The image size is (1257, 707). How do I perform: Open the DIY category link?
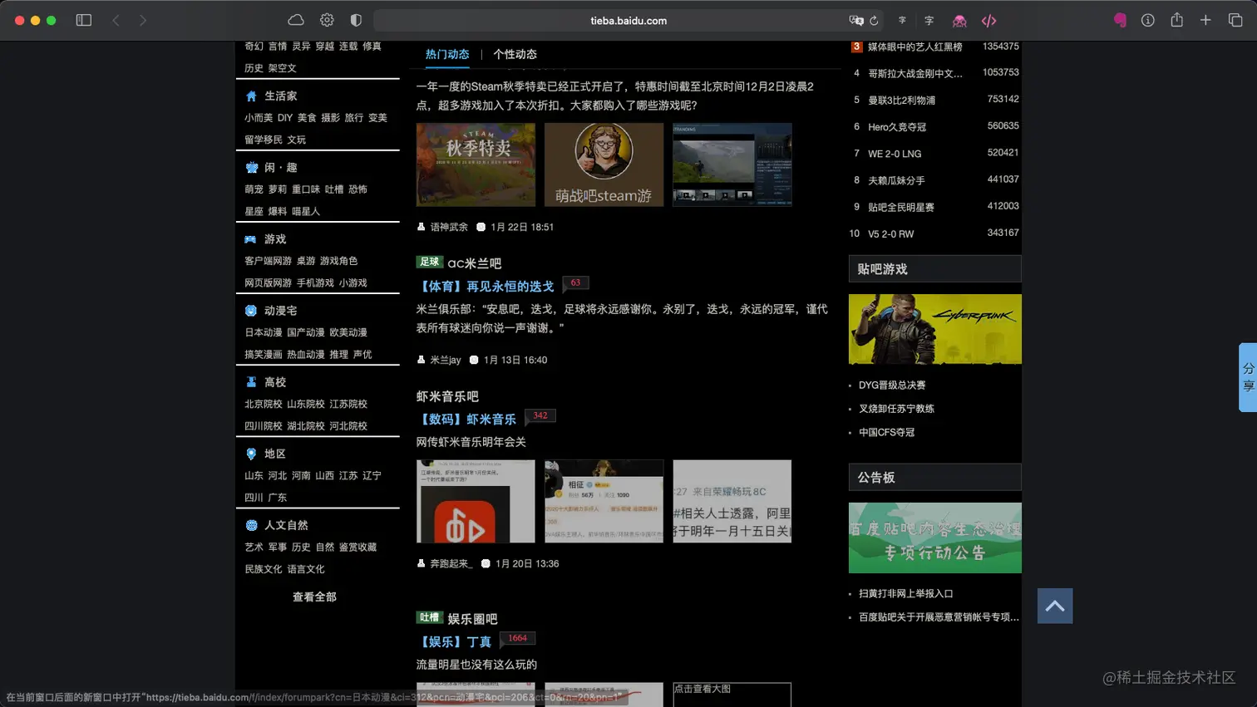click(285, 118)
